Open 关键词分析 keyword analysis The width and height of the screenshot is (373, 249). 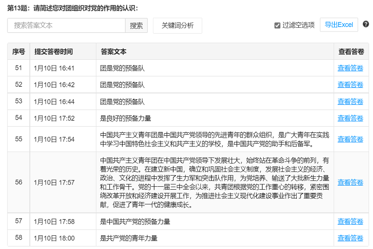[x=177, y=25]
